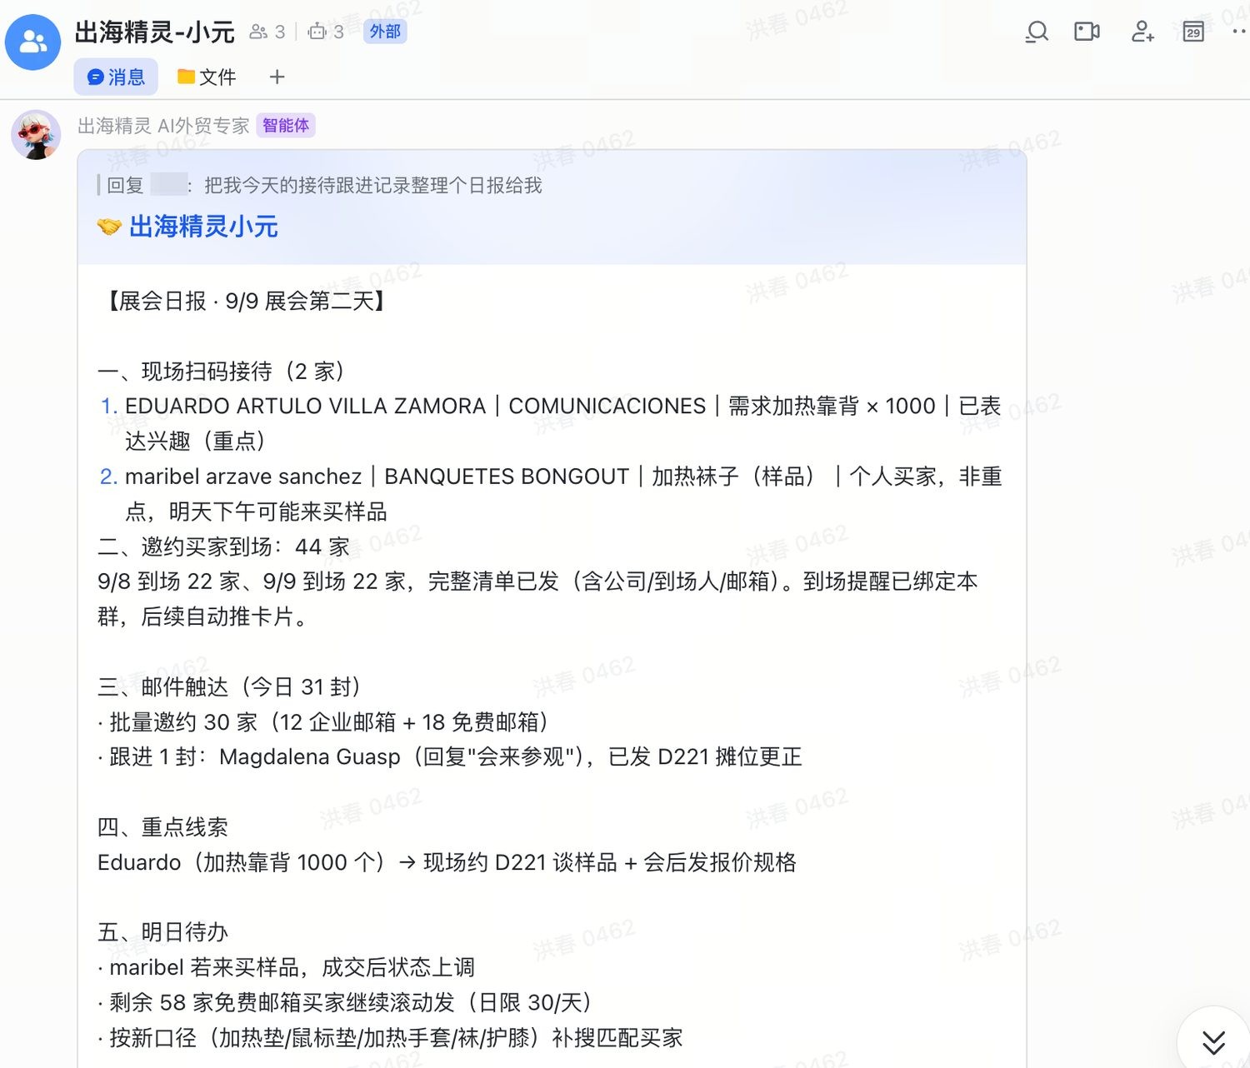Open the sender name 出海精灵 AI外贸专家
The height and width of the screenshot is (1068, 1250).
pos(163,126)
